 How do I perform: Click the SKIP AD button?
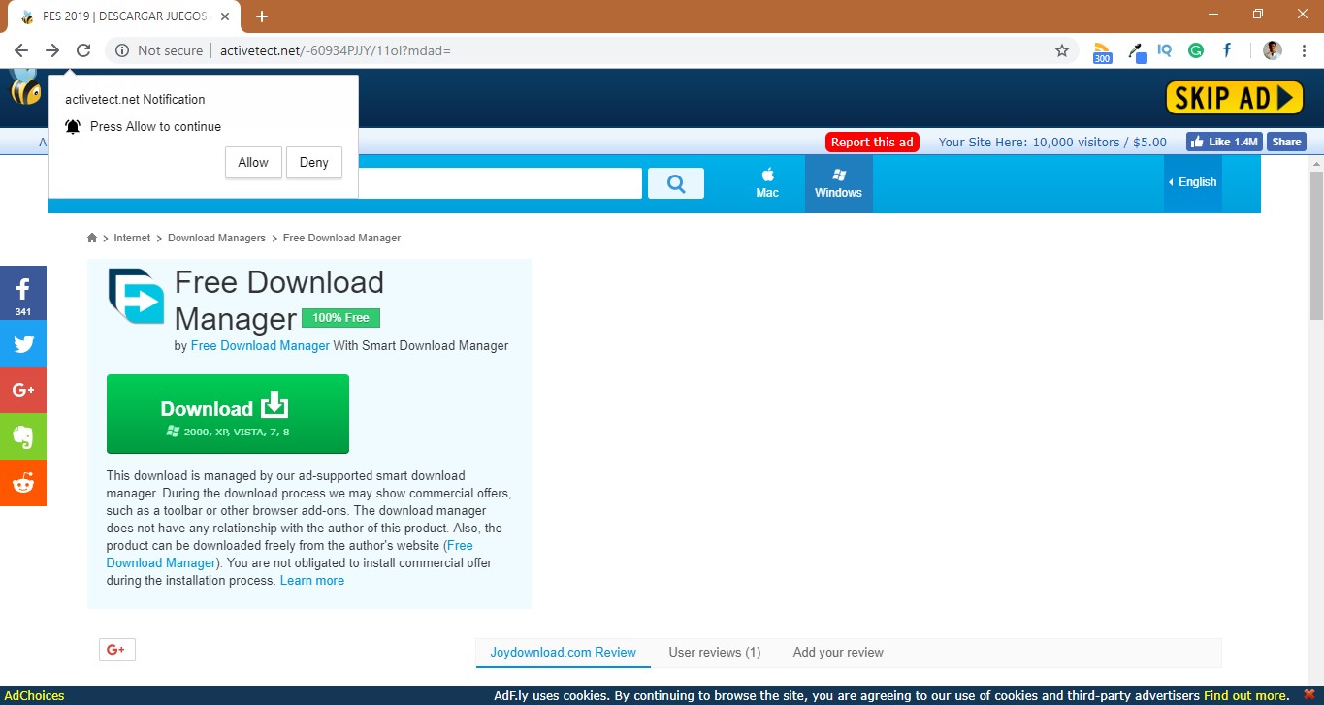point(1234,97)
